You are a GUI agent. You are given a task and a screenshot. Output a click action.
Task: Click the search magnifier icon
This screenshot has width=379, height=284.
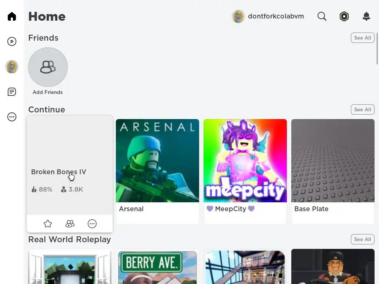(322, 16)
